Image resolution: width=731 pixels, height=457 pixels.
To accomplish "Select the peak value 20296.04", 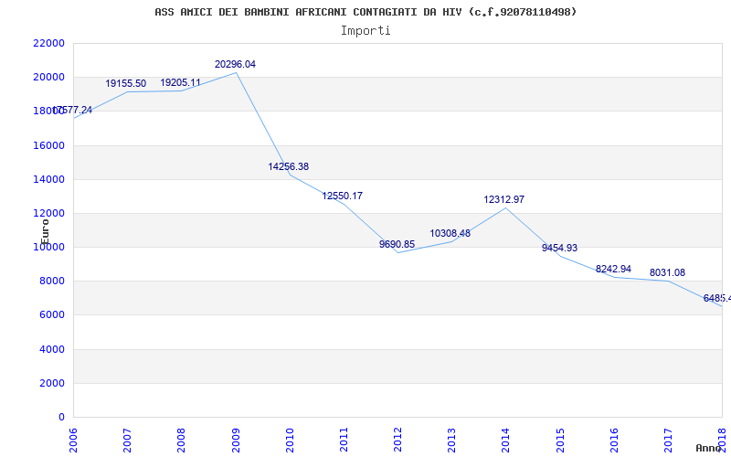I will click(x=235, y=64).
